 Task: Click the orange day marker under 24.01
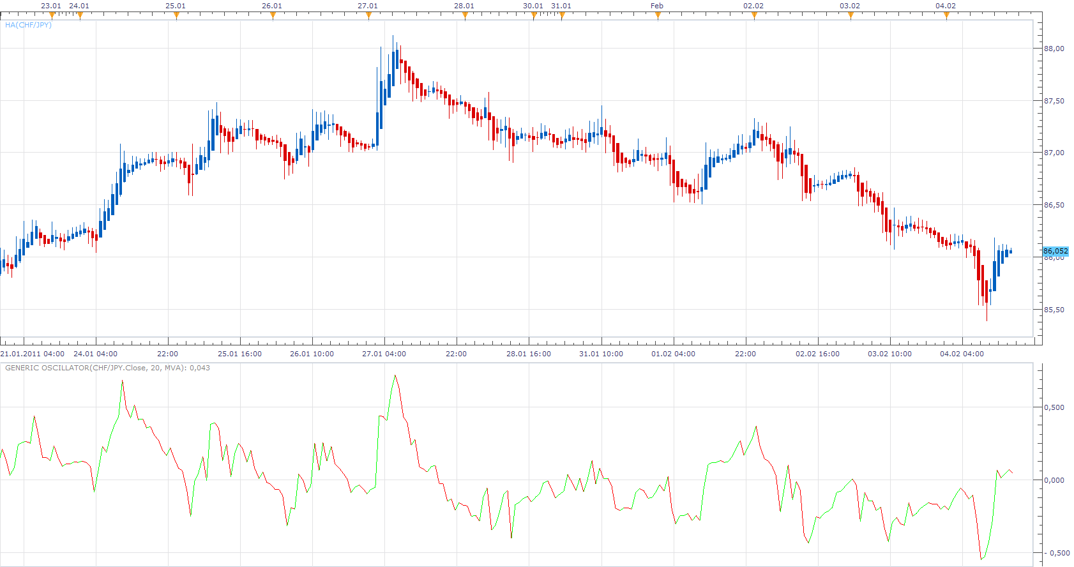[80, 15]
